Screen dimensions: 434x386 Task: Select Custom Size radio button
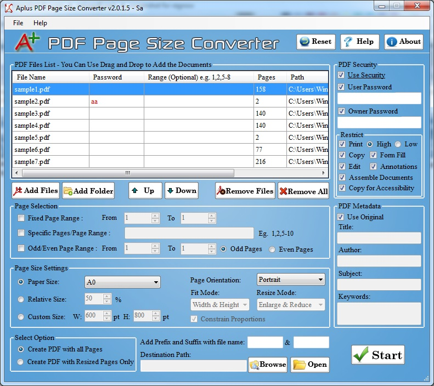click(x=21, y=317)
